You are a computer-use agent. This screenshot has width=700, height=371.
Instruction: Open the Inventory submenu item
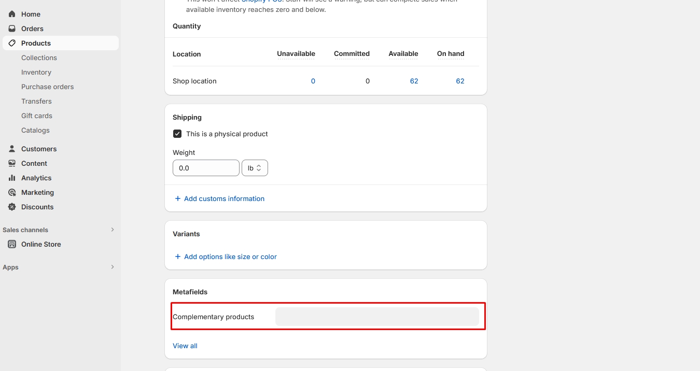36,72
